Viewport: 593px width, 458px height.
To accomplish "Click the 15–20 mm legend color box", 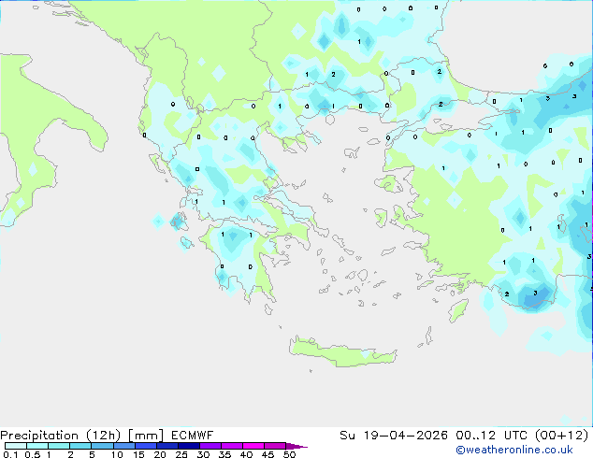I will (146, 446).
